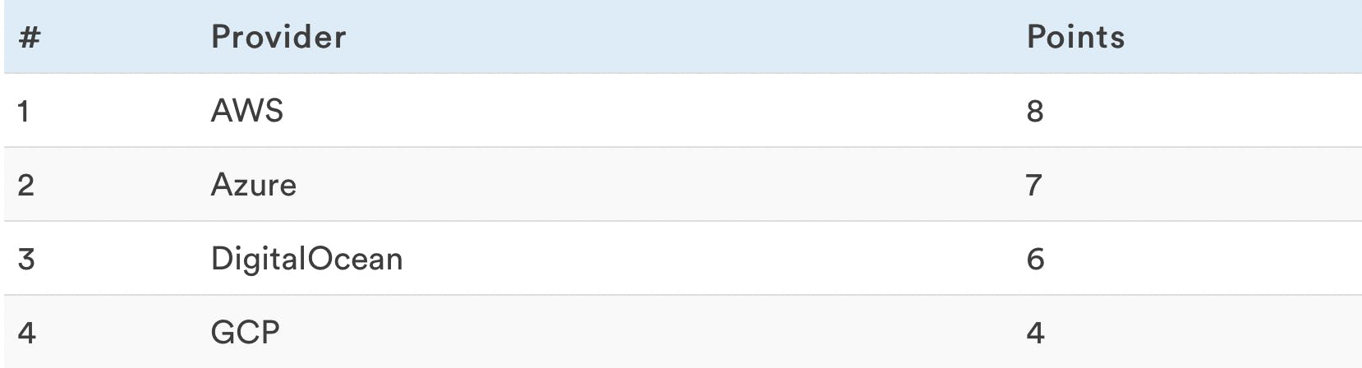The image size is (1362, 368).
Task: Click rank number 3 in the # column
Action: 26,259
